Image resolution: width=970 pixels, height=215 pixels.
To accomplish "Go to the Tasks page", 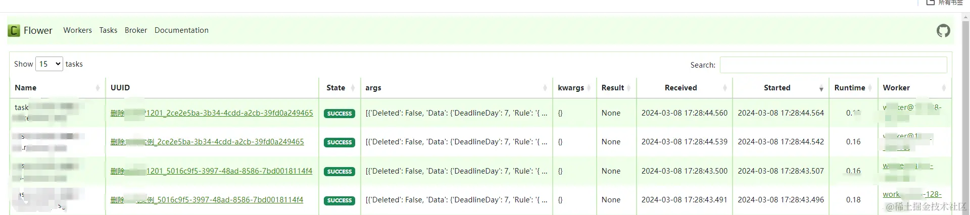I will coord(108,30).
